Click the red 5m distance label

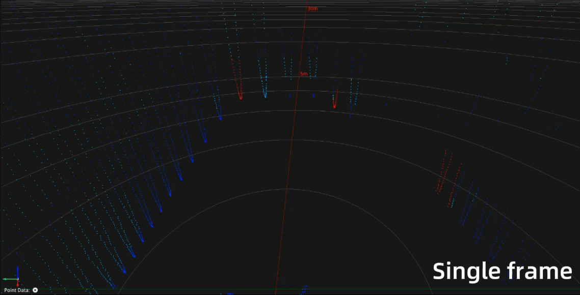coord(304,74)
